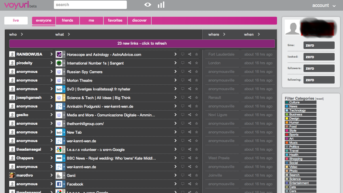The width and height of the screenshot is (343, 193).
Task: Favorite the Morton Theatre link
Action: (x=197, y=80)
